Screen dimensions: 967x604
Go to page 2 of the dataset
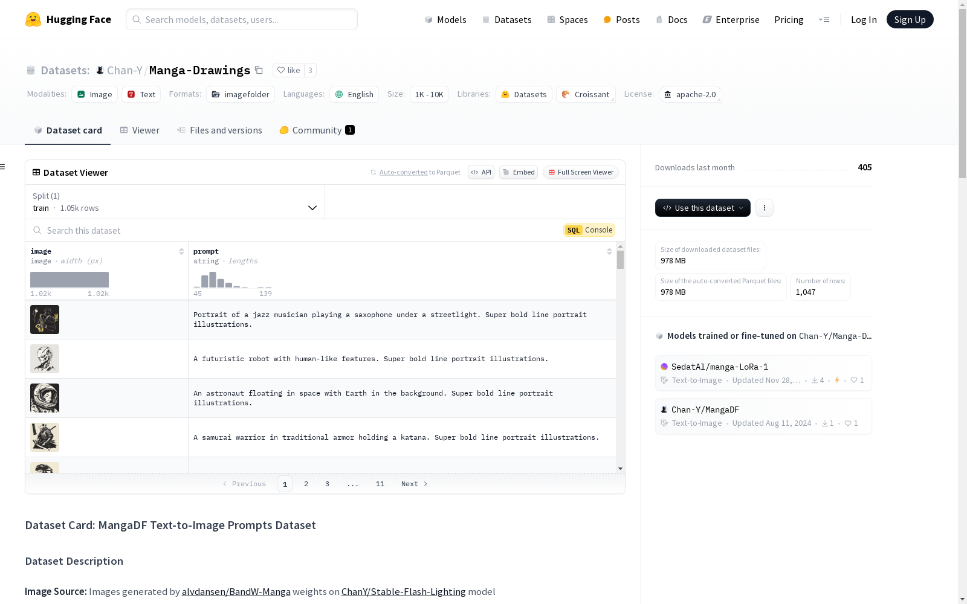306,484
